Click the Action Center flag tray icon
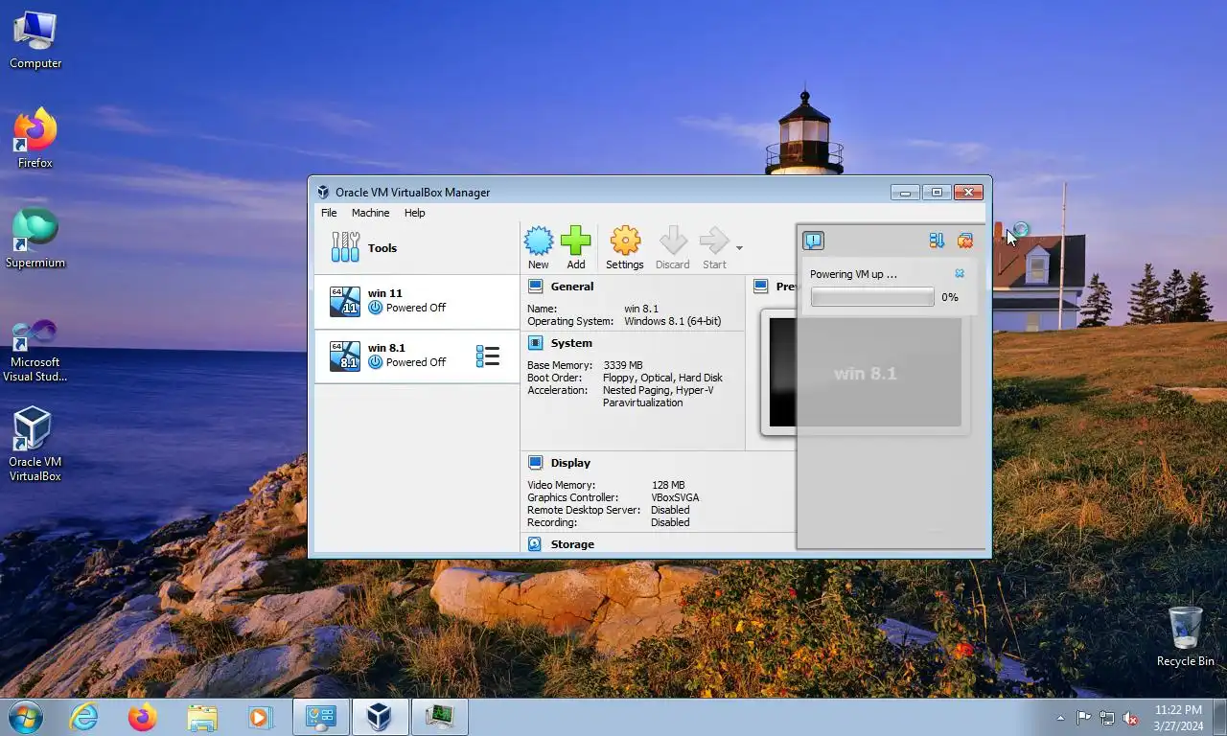The width and height of the screenshot is (1227, 736). click(x=1083, y=718)
